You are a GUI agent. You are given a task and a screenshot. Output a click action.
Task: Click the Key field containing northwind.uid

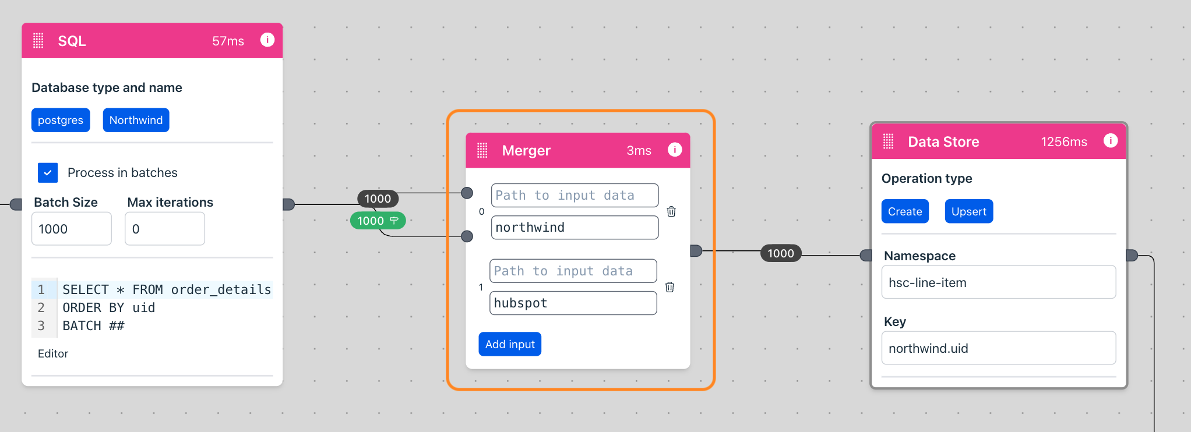coord(998,348)
